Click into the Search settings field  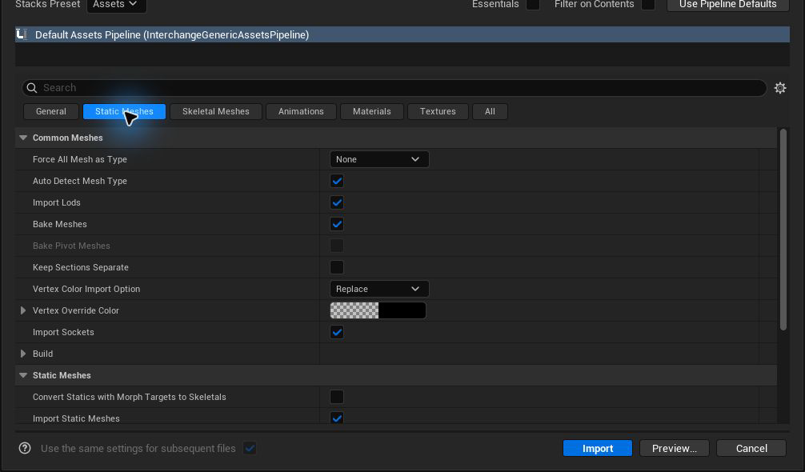(x=394, y=88)
